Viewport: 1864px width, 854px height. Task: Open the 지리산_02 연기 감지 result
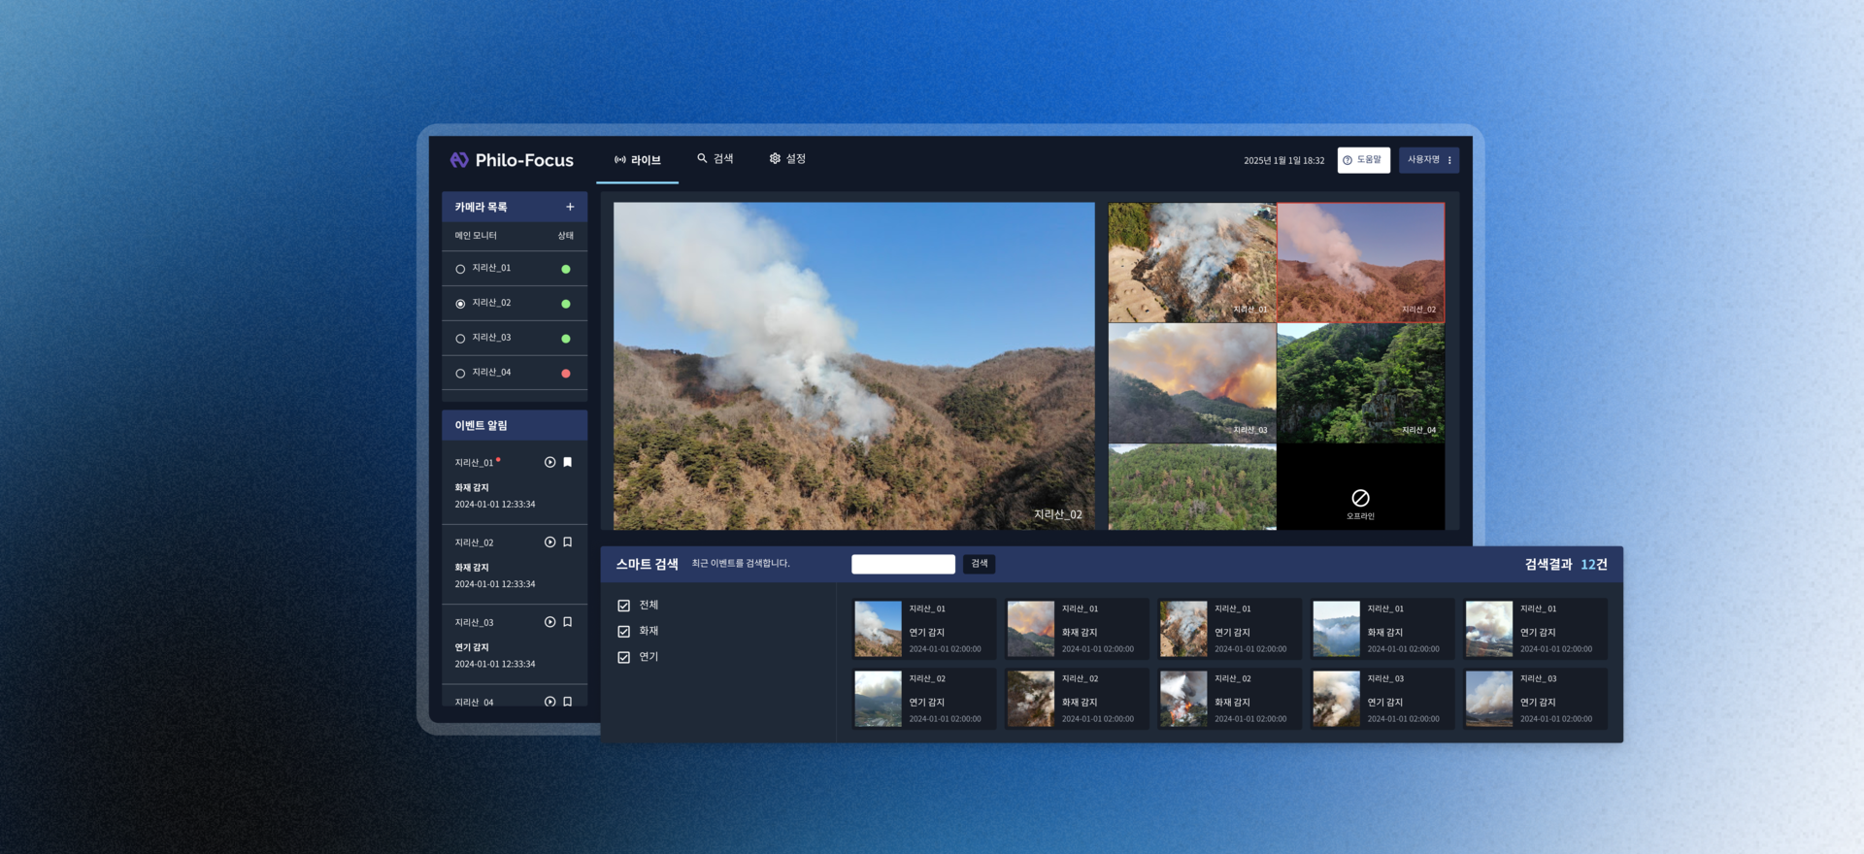point(924,699)
